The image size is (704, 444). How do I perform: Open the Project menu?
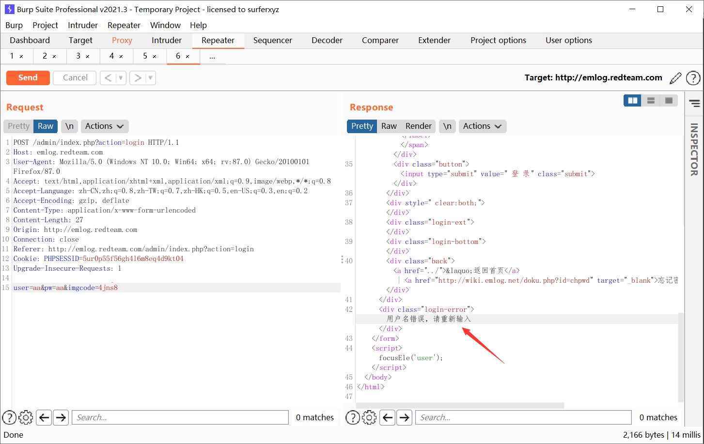coord(45,25)
